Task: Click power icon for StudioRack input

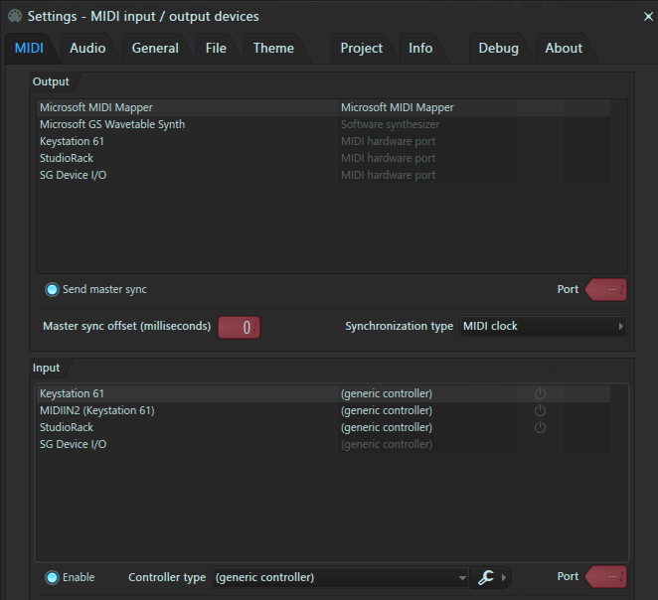Action: [540, 428]
